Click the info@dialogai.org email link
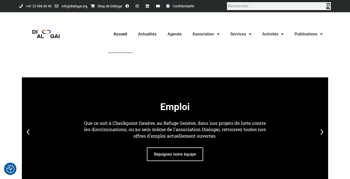The width and height of the screenshot is (350, 179). (x=74, y=6)
